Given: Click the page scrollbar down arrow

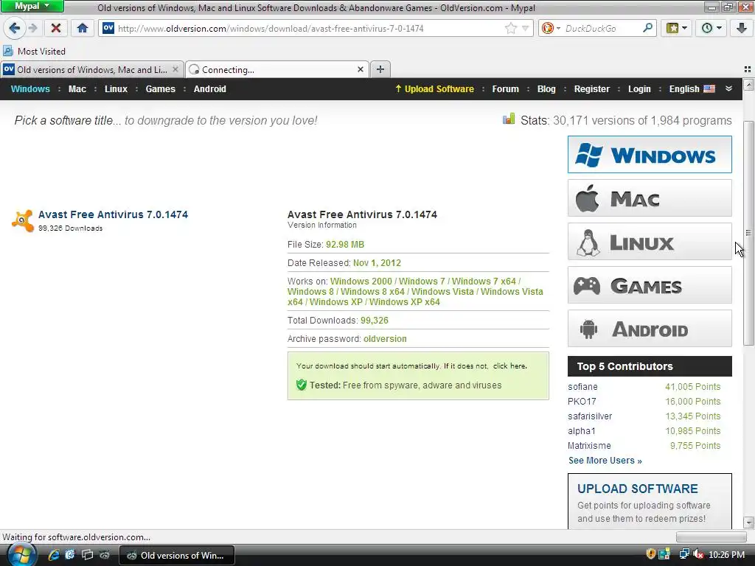Looking at the screenshot, I should coord(748,523).
